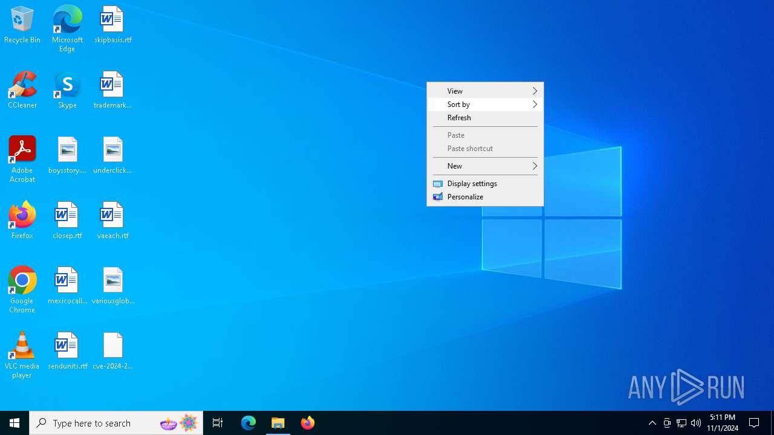Show hidden system tray icons
Viewport: 774px width, 435px height.
[x=652, y=423]
